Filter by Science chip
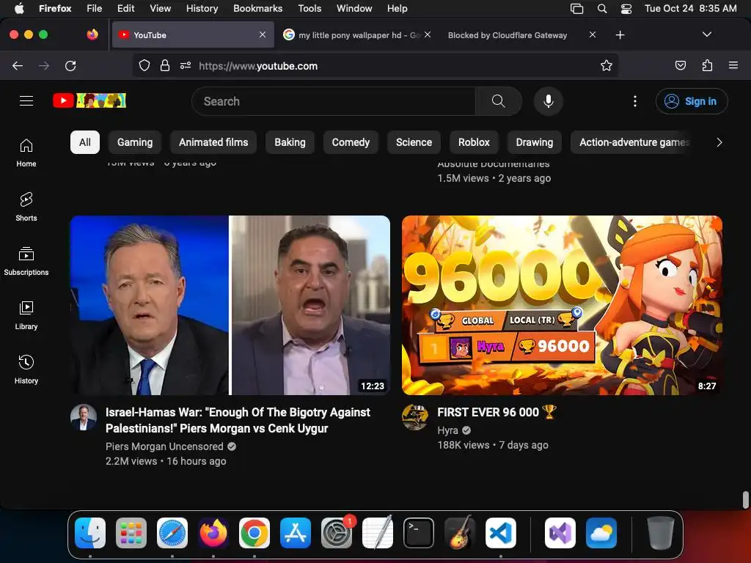The image size is (751, 563). click(414, 142)
